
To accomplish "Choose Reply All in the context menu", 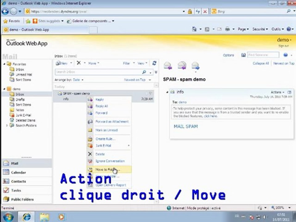I will click(109, 106).
